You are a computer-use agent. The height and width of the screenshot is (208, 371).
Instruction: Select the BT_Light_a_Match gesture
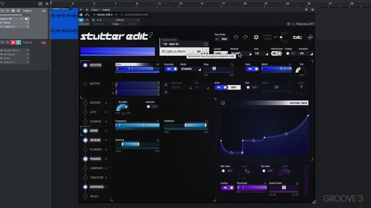pyautogui.click(x=173, y=51)
